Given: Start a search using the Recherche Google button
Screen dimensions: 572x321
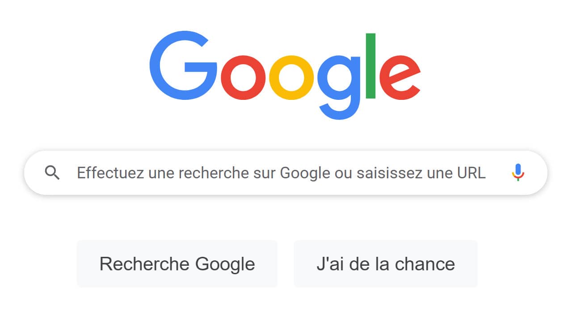Looking at the screenshot, I should 177,263.
